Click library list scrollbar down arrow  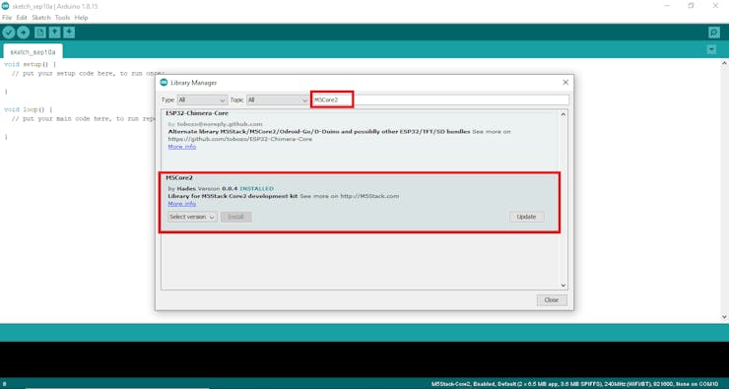(563, 286)
